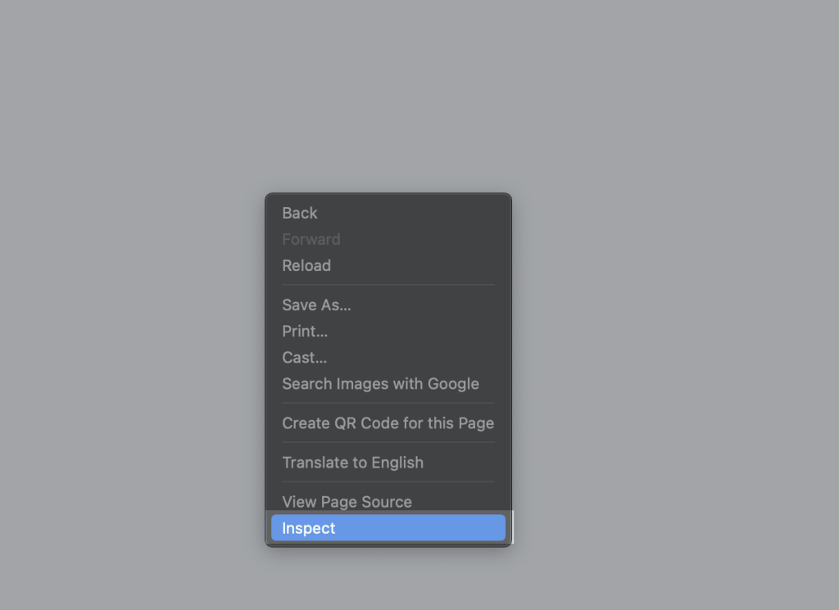
Task: Save the page using Save As...
Action: click(316, 305)
